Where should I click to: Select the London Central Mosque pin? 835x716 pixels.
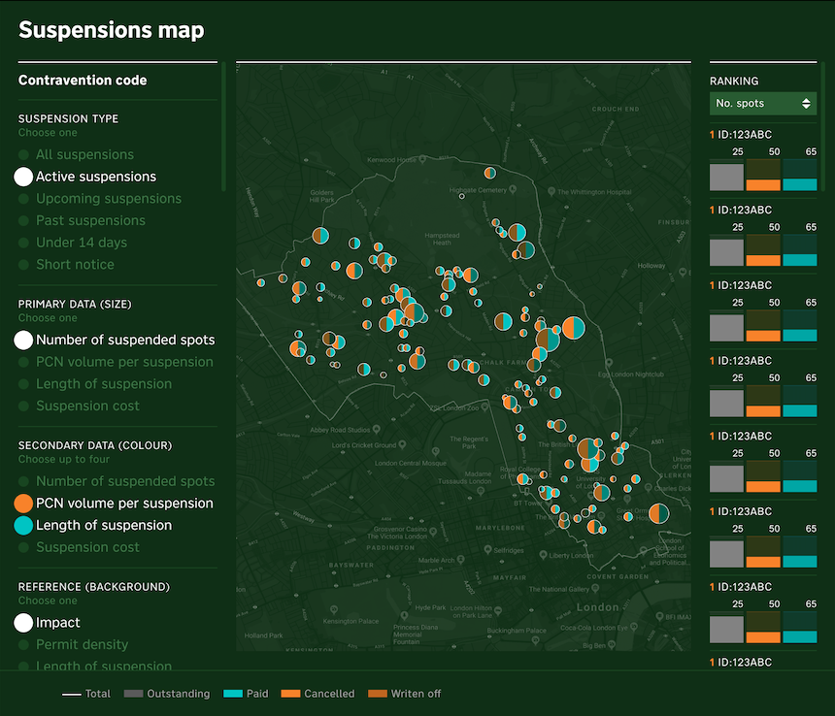click(436, 452)
